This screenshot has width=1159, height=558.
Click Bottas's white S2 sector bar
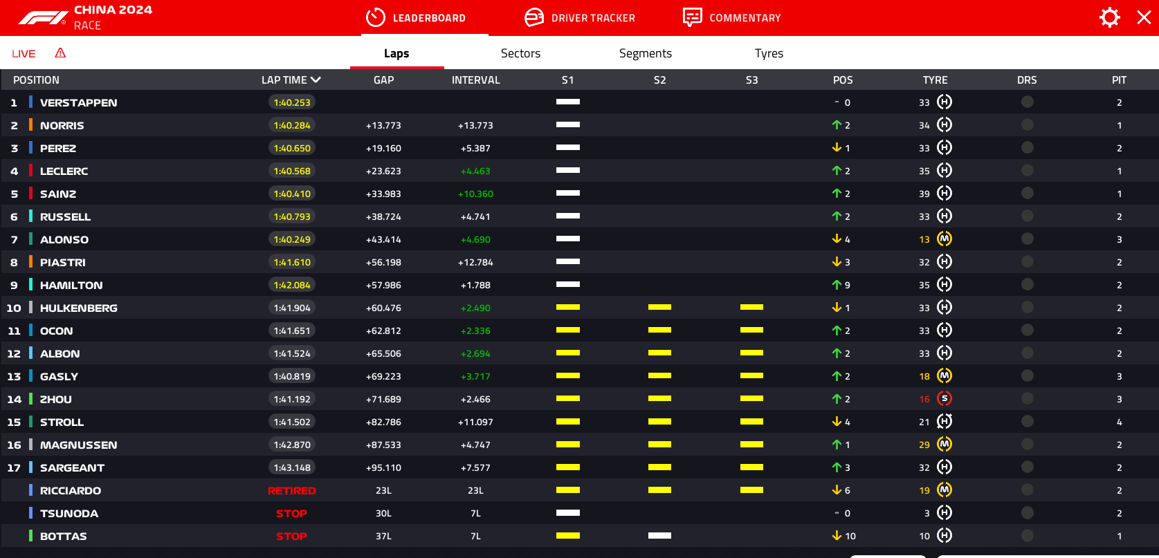pos(660,535)
